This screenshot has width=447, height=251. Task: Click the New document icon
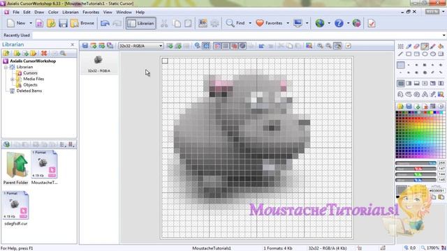11,23
